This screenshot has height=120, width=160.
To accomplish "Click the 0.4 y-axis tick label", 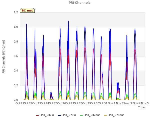I will [16, 71].
